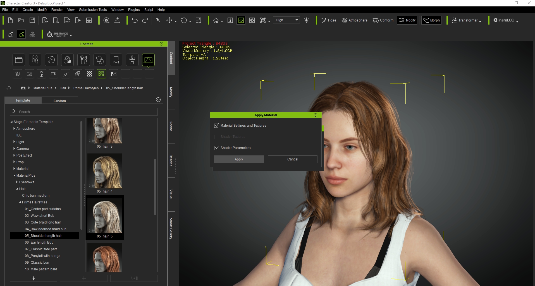Open the Makeup content category icon

coord(83,60)
